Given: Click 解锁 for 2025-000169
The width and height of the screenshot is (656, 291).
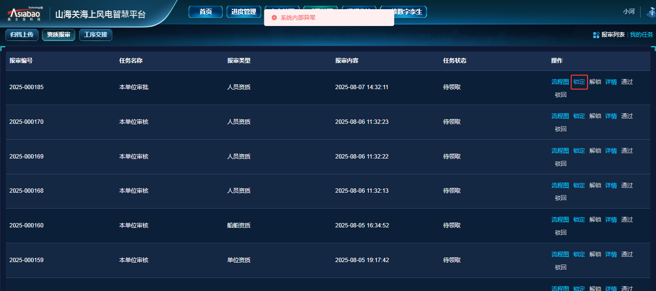Looking at the screenshot, I should click(x=595, y=151).
